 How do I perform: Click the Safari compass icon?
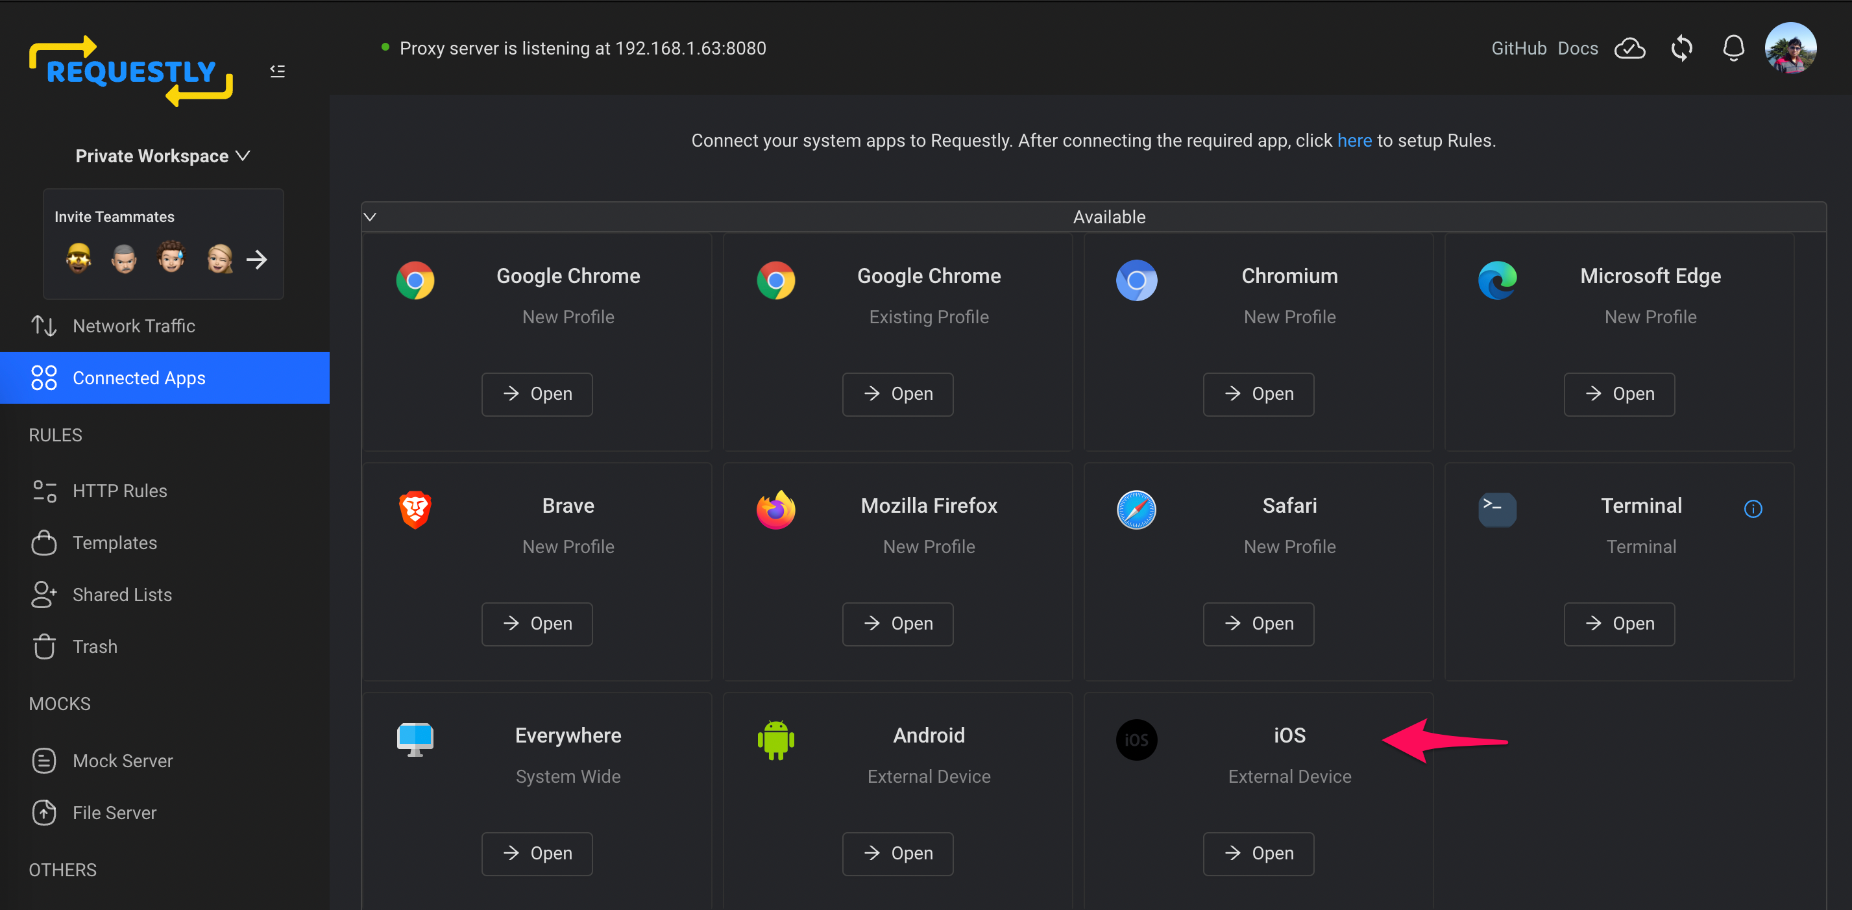pos(1136,510)
